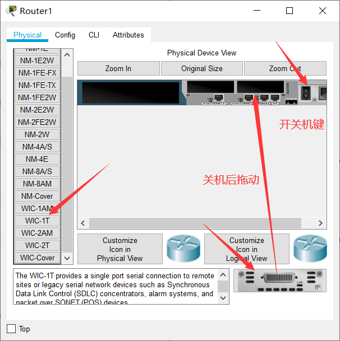Select the NM-1FE-TX module

coord(37,85)
